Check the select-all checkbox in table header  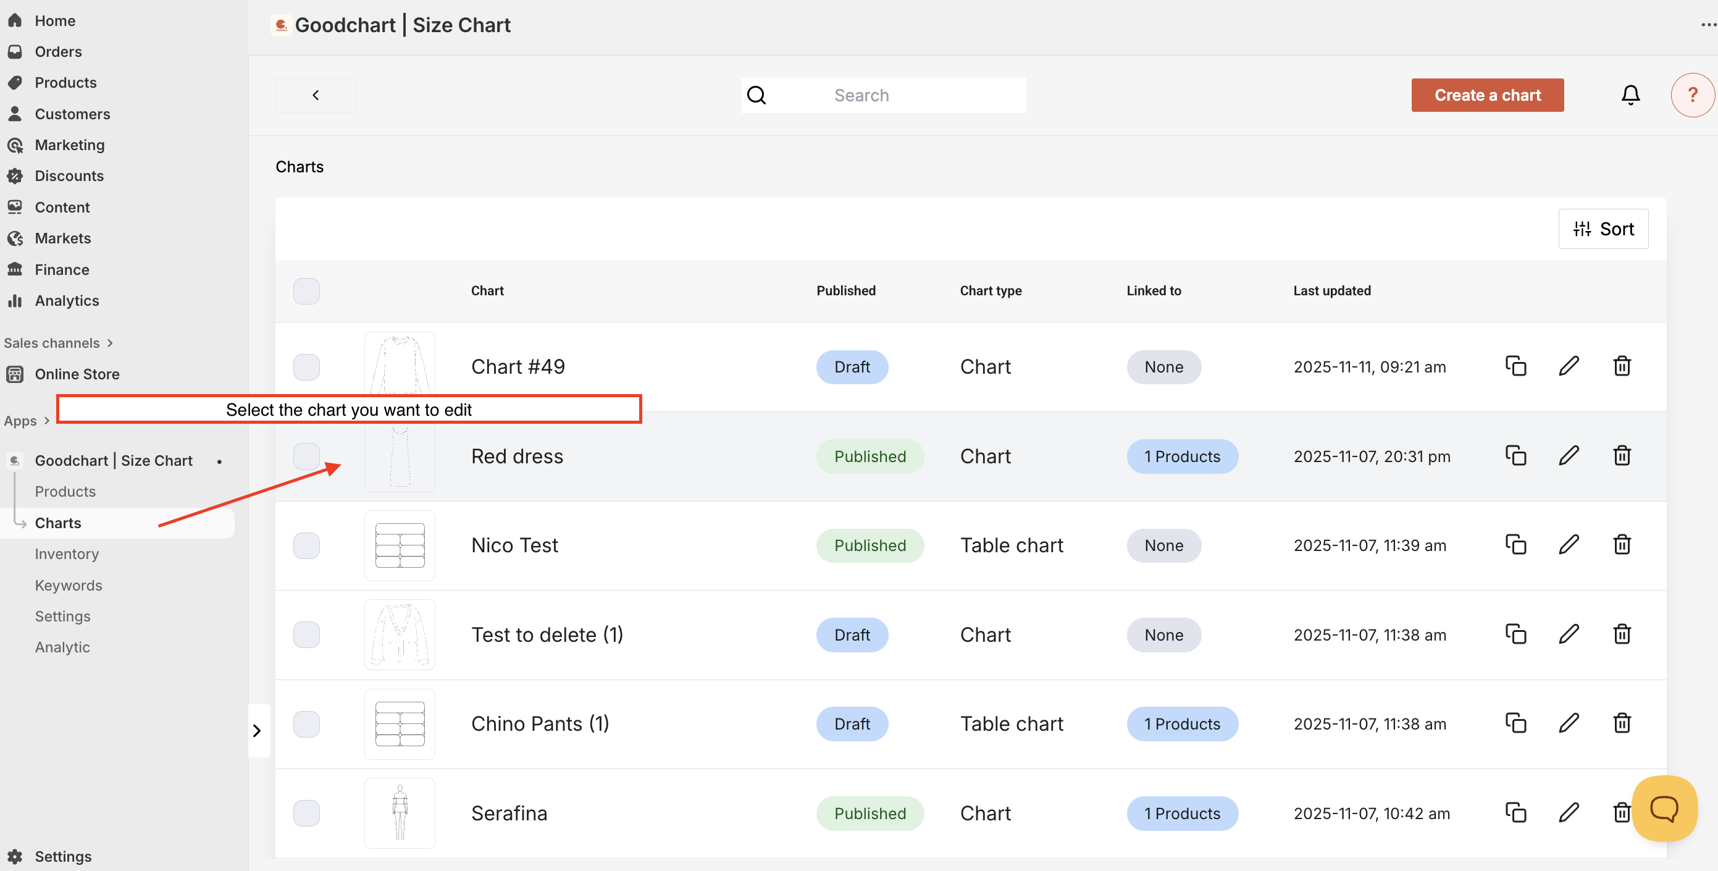[306, 291]
